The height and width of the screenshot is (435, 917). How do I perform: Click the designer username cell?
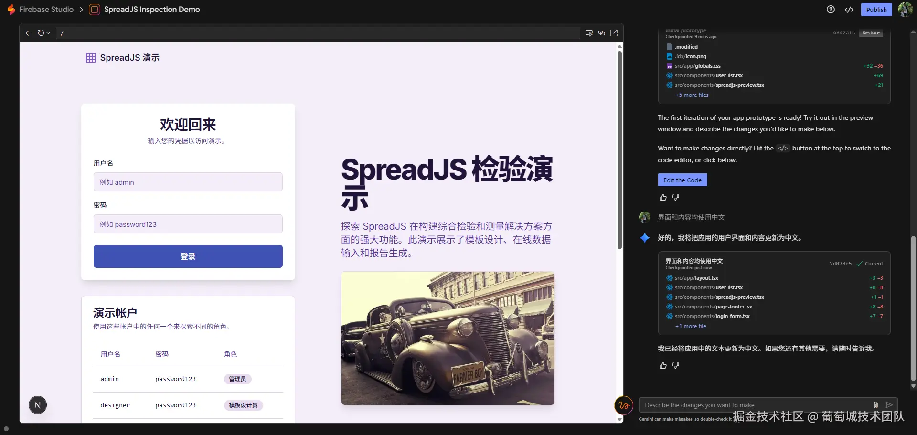tap(115, 405)
